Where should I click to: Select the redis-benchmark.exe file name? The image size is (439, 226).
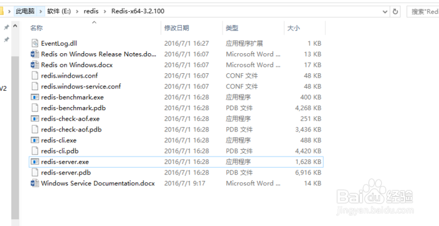(72, 97)
